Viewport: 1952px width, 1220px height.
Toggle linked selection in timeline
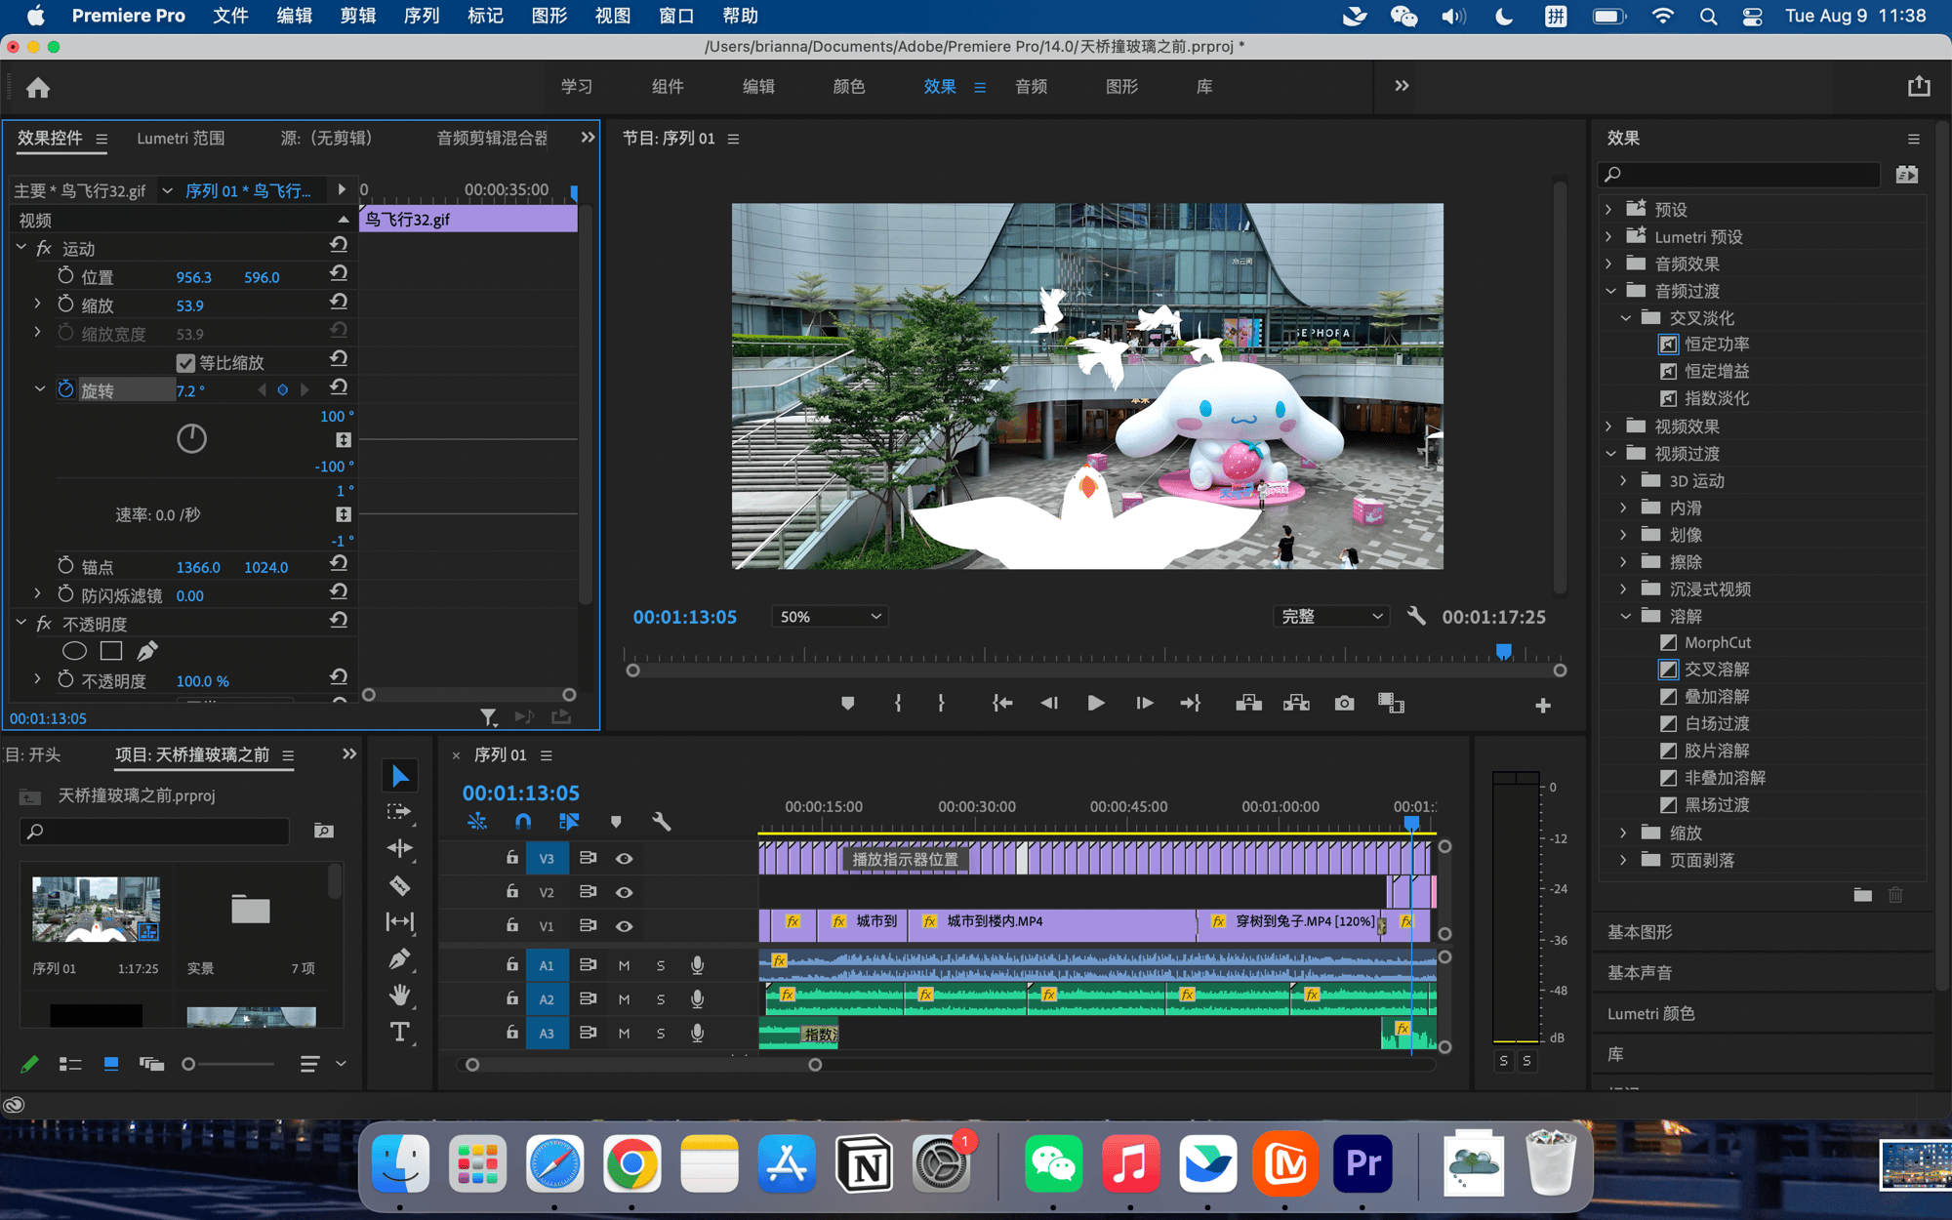click(x=569, y=822)
